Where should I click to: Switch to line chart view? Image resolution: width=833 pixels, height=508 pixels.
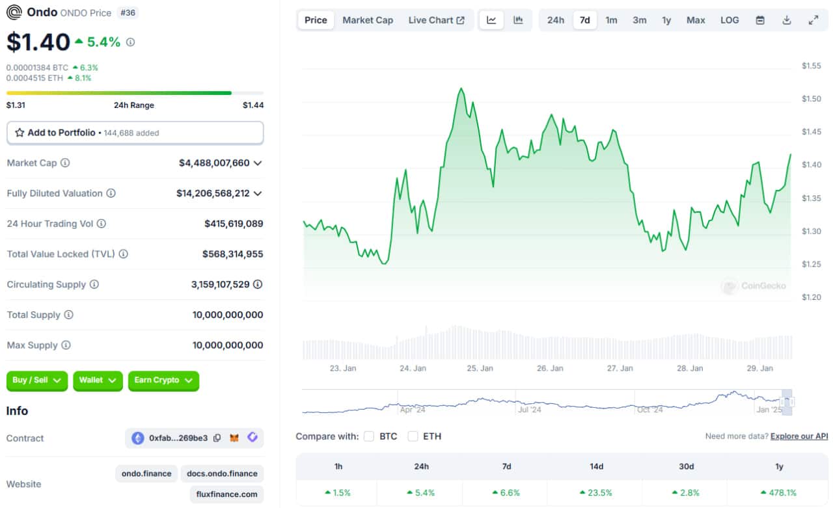tap(491, 20)
